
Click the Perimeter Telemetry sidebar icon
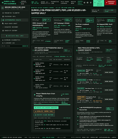tap(3, 13)
